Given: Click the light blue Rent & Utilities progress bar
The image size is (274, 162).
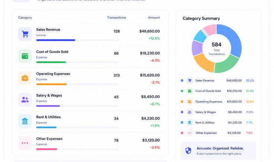Looking at the screenshot, I should coord(46,127).
